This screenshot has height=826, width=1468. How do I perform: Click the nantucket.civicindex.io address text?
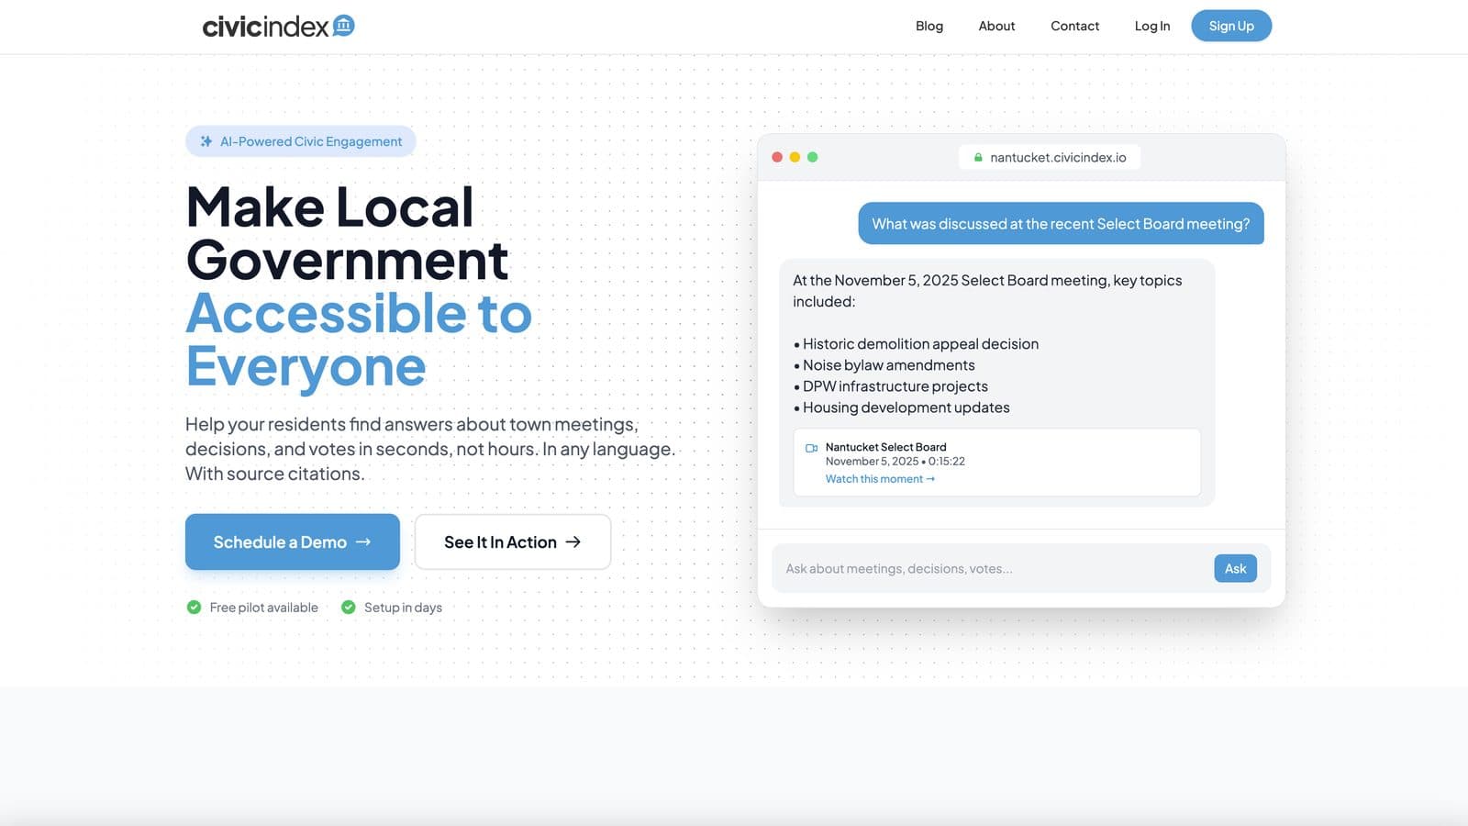(1058, 157)
